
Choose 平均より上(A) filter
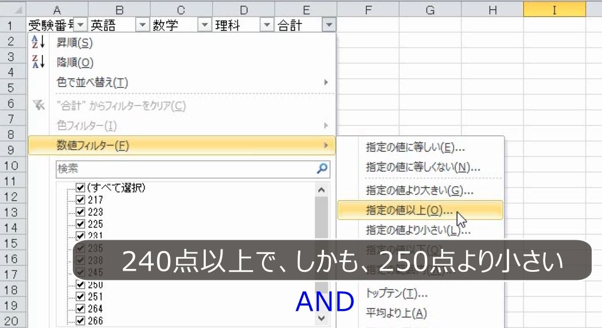[420, 314]
